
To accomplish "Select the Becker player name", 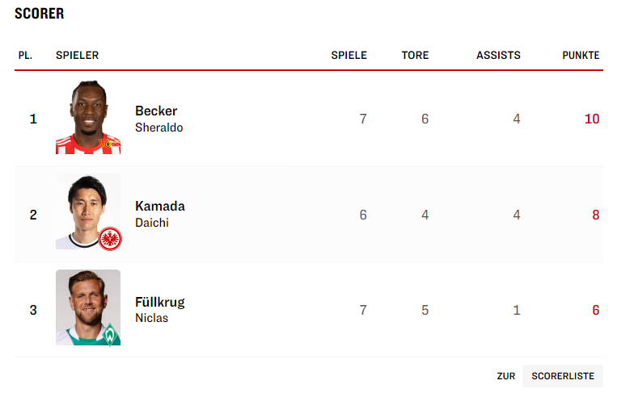I will coord(156,111).
